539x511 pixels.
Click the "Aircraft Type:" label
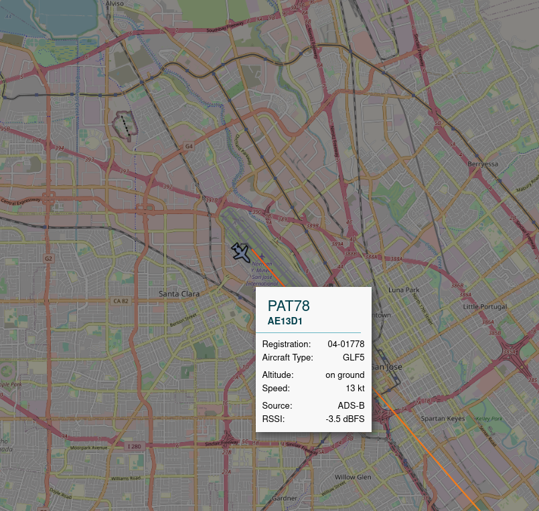click(x=288, y=357)
